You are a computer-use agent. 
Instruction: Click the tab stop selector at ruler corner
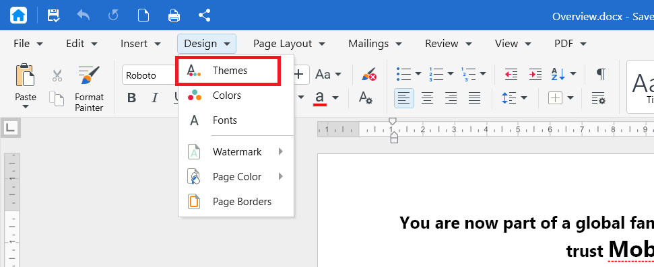10,128
